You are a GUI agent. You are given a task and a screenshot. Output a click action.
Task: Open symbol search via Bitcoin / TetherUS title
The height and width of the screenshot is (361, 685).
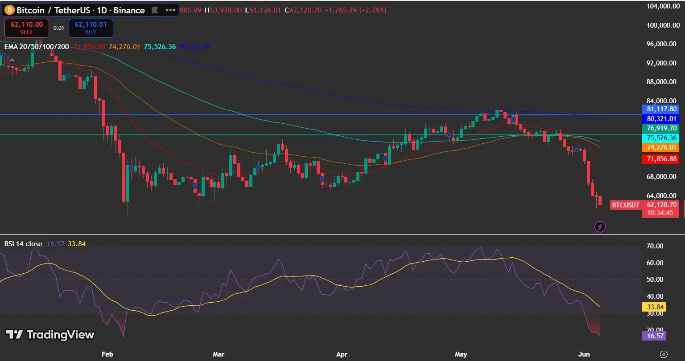pyautogui.click(x=81, y=10)
